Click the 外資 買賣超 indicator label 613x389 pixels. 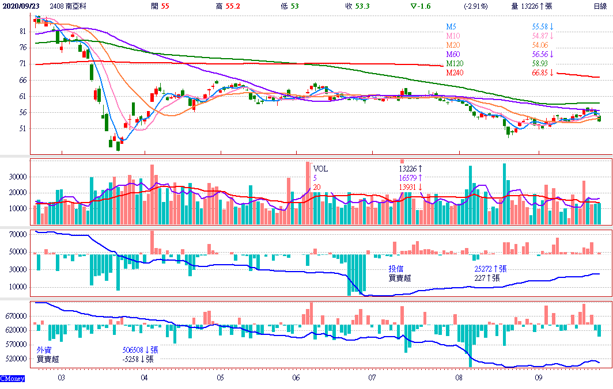point(47,354)
